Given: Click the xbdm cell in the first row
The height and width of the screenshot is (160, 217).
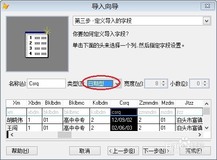Looking at the screenshot, I should [34, 112].
